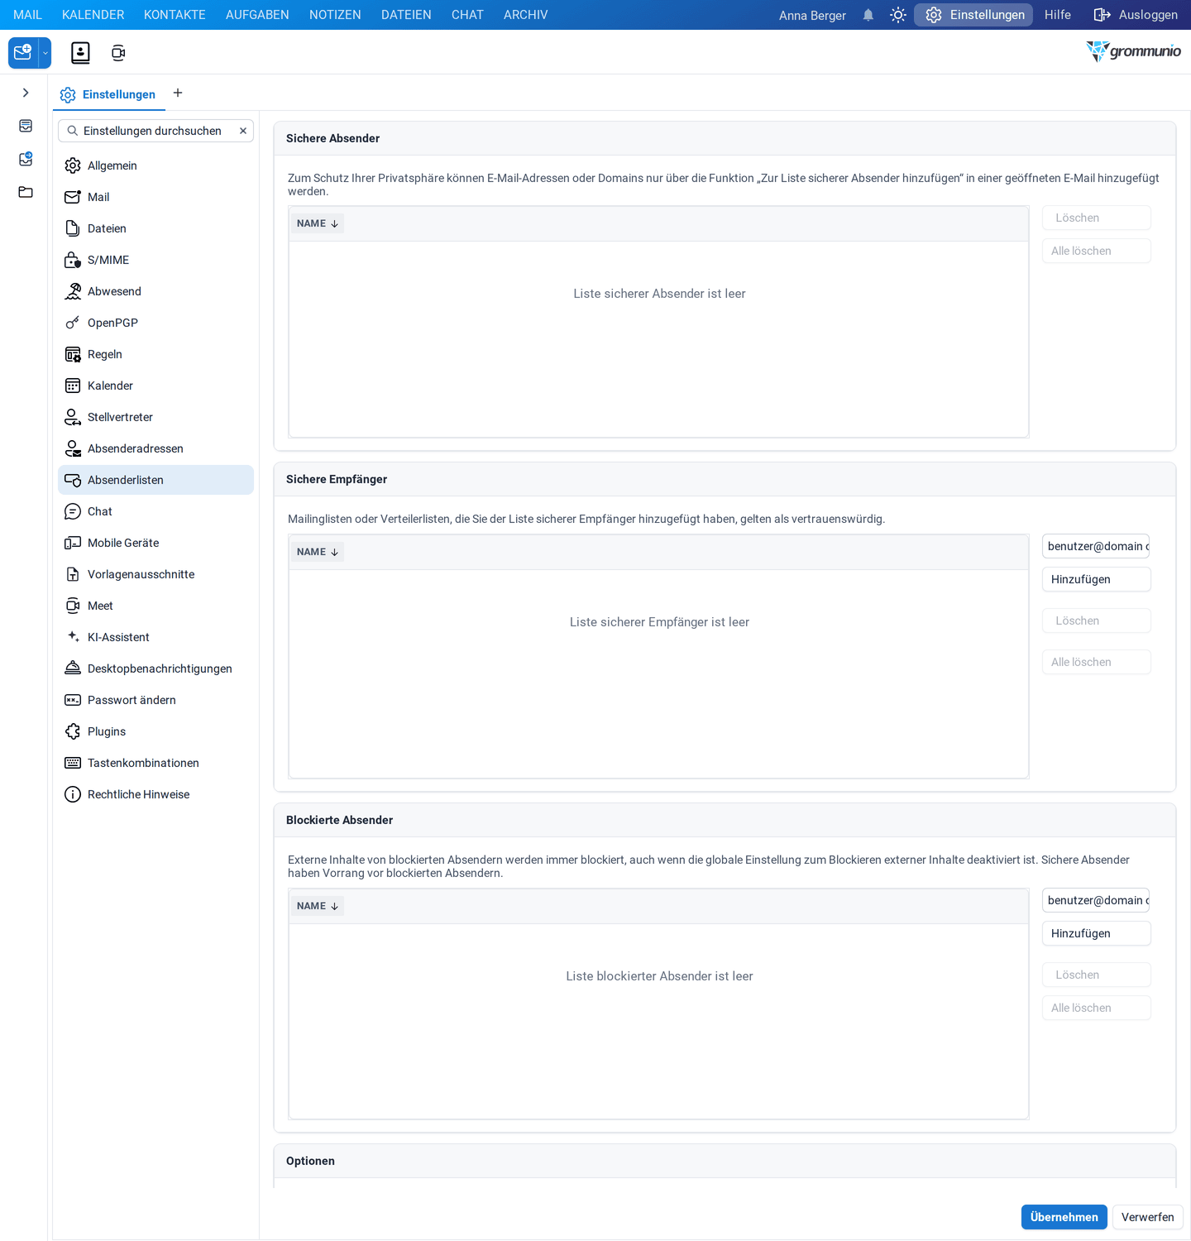The width and height of the screenshot is (1191, 1241).
Task: Switch to KALENDER in the top menu
Action: 93,15
